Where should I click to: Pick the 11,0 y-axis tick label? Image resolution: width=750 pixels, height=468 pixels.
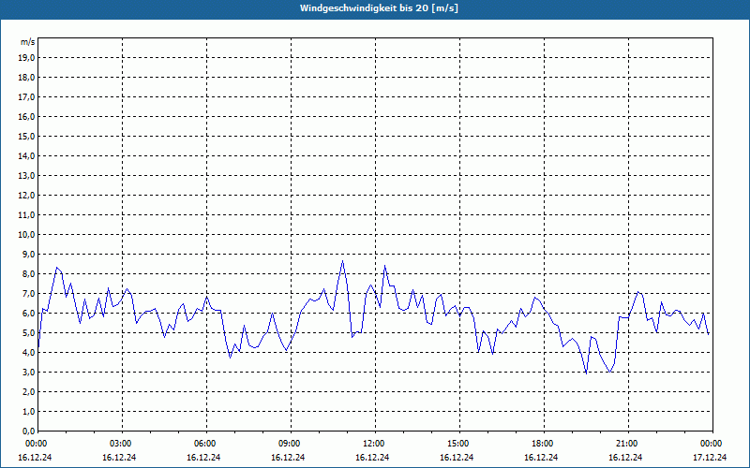(26, 215)
